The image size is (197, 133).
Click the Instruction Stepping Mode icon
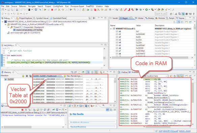point(71,10)
